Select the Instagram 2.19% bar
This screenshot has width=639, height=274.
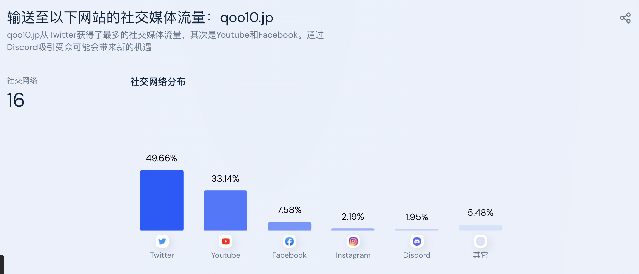coord(353,229)
